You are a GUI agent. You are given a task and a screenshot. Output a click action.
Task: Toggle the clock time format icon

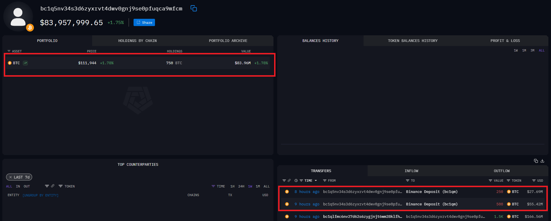tap(296, 181)
